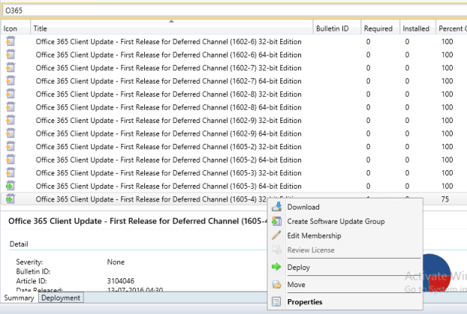467x314 pixels.
Task: Click the update icon for 1605-3 32-bit Edition row
Action: (x=10, y=172)
